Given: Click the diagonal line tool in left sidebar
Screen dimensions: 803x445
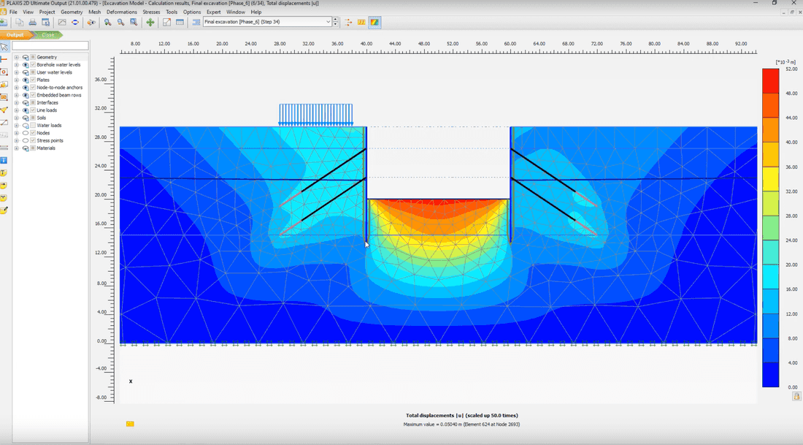Looking at the screenshot, I should coord(4,123).
